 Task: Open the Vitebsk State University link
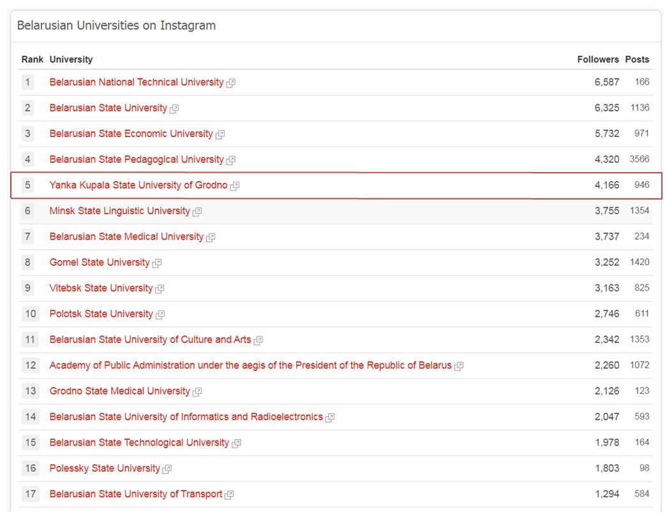tap(101, 288)
